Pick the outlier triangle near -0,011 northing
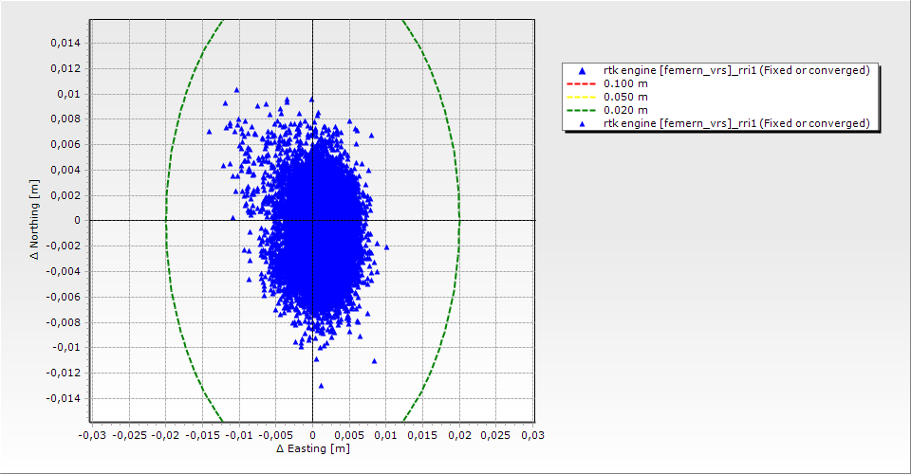 [374, 361]
